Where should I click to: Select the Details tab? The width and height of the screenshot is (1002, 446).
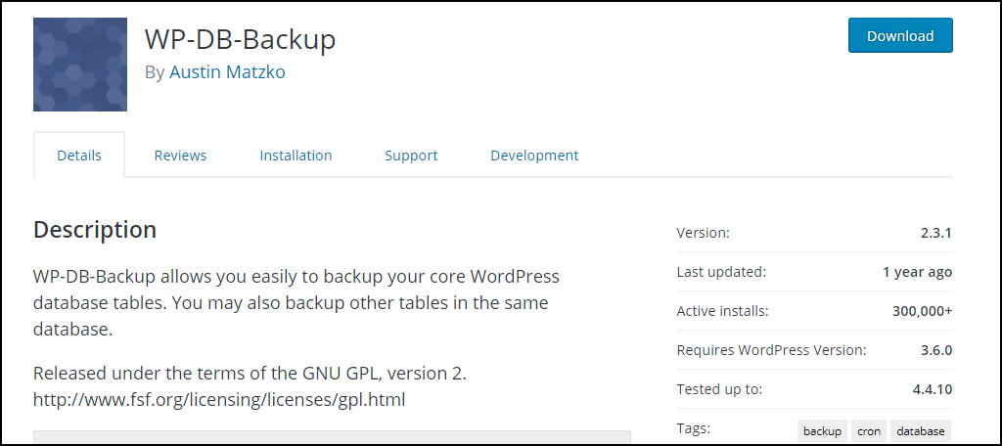(79, 156)
